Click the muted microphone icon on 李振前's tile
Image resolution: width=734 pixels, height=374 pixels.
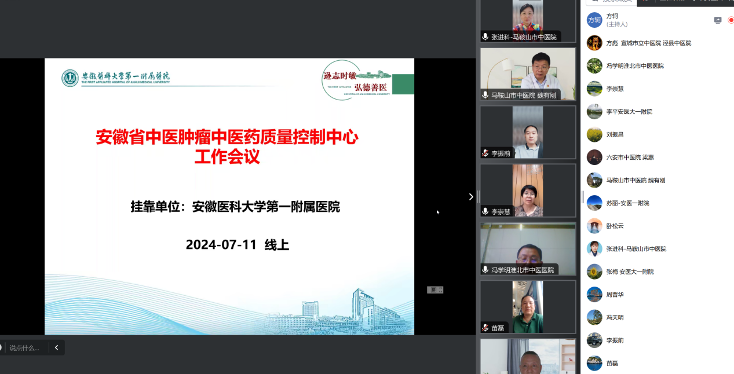pyautogui.click(x=485, y=153)
